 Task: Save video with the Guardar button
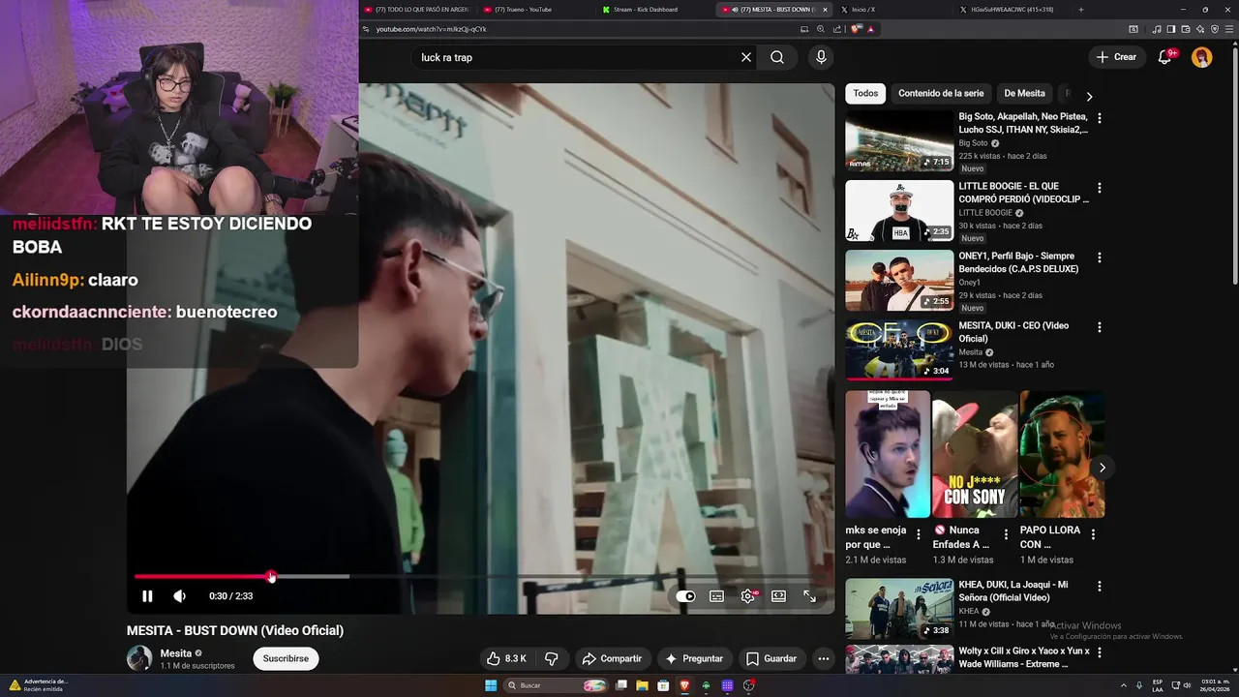tap(771, 658)
